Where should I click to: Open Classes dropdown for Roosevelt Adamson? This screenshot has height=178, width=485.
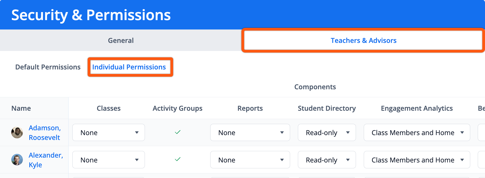[109, 132]
